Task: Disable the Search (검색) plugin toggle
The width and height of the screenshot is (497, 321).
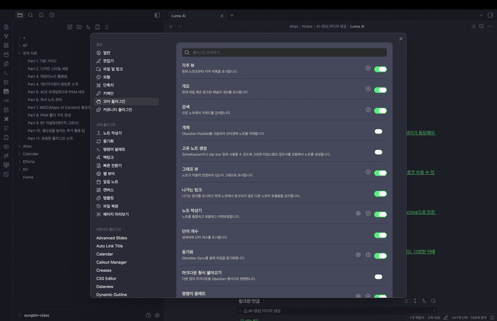Action: (381, 111)
